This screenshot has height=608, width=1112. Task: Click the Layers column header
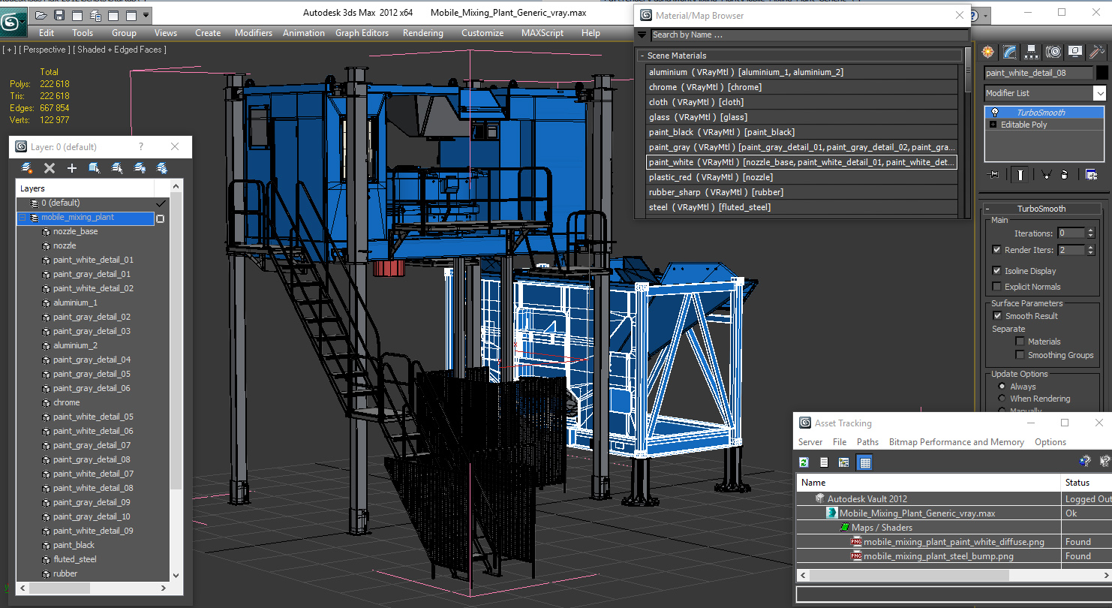(x=85, y=188)
